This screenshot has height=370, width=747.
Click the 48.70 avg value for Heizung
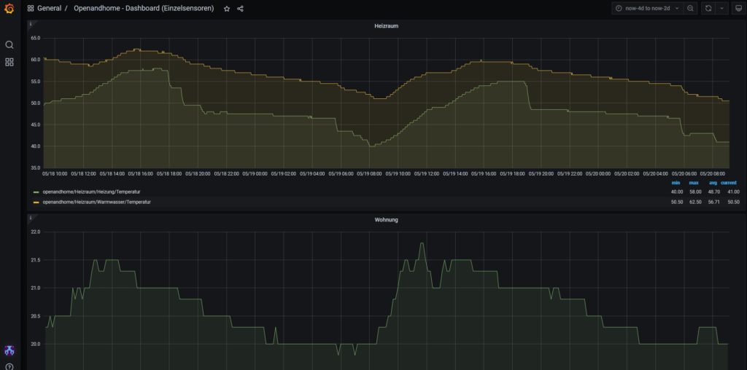click(x=713, y=192)
